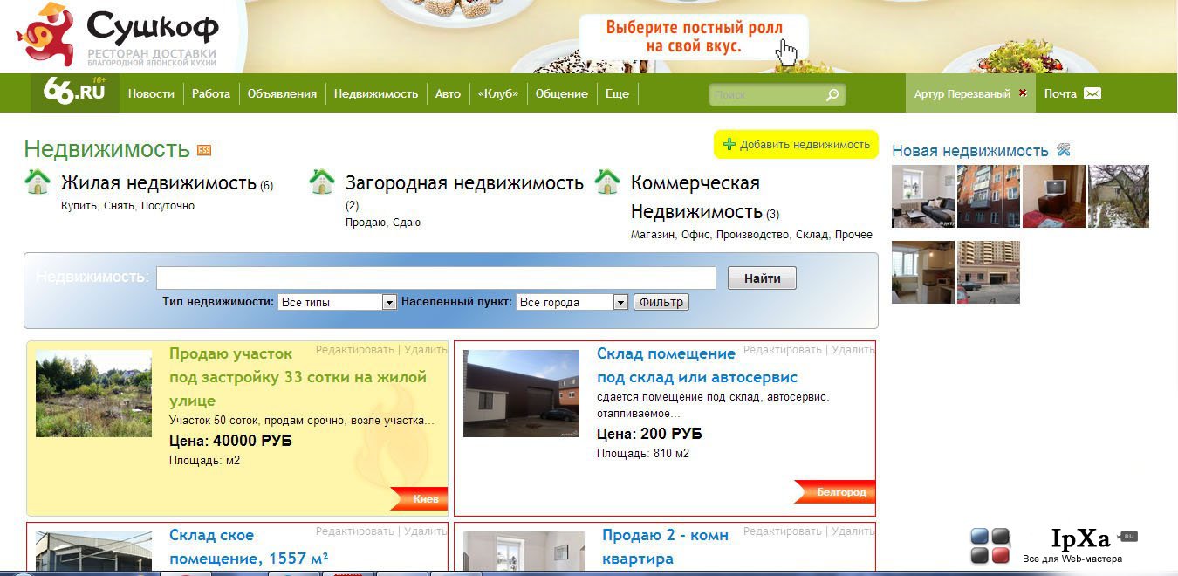Click the Купить link
Viewport: 1178px width, 576px height.
point(79,206)
